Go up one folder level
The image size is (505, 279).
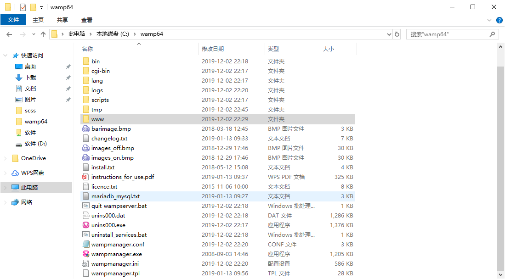pos(43,34)
